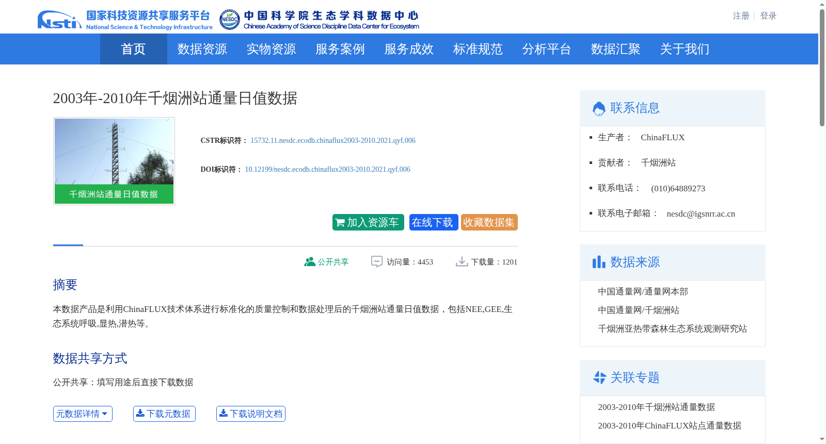Open 2003-2010年千烟洲站通量数据 related topic
The image size is (826, 444).
(656, 407)
